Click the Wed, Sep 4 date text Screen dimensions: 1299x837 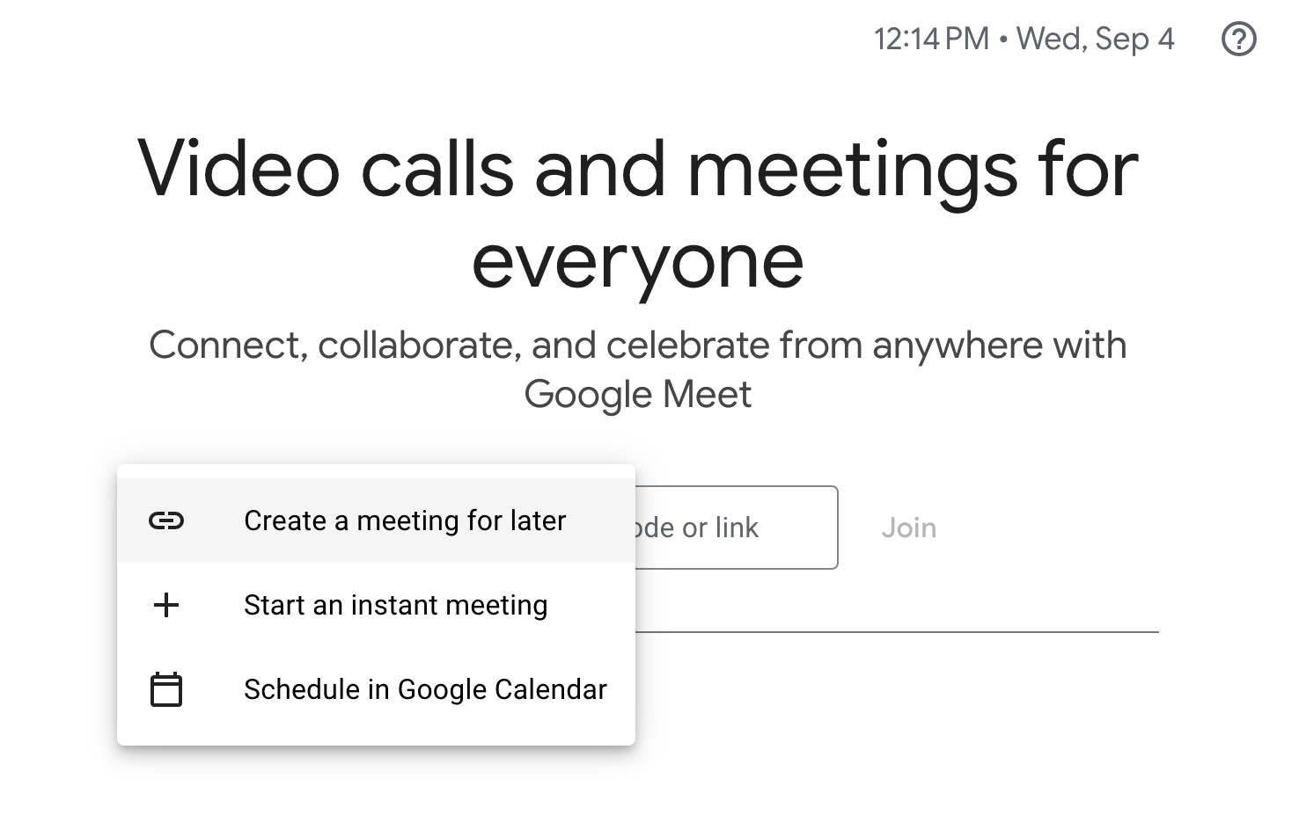pyautogui.click(x=1095, y=39)
